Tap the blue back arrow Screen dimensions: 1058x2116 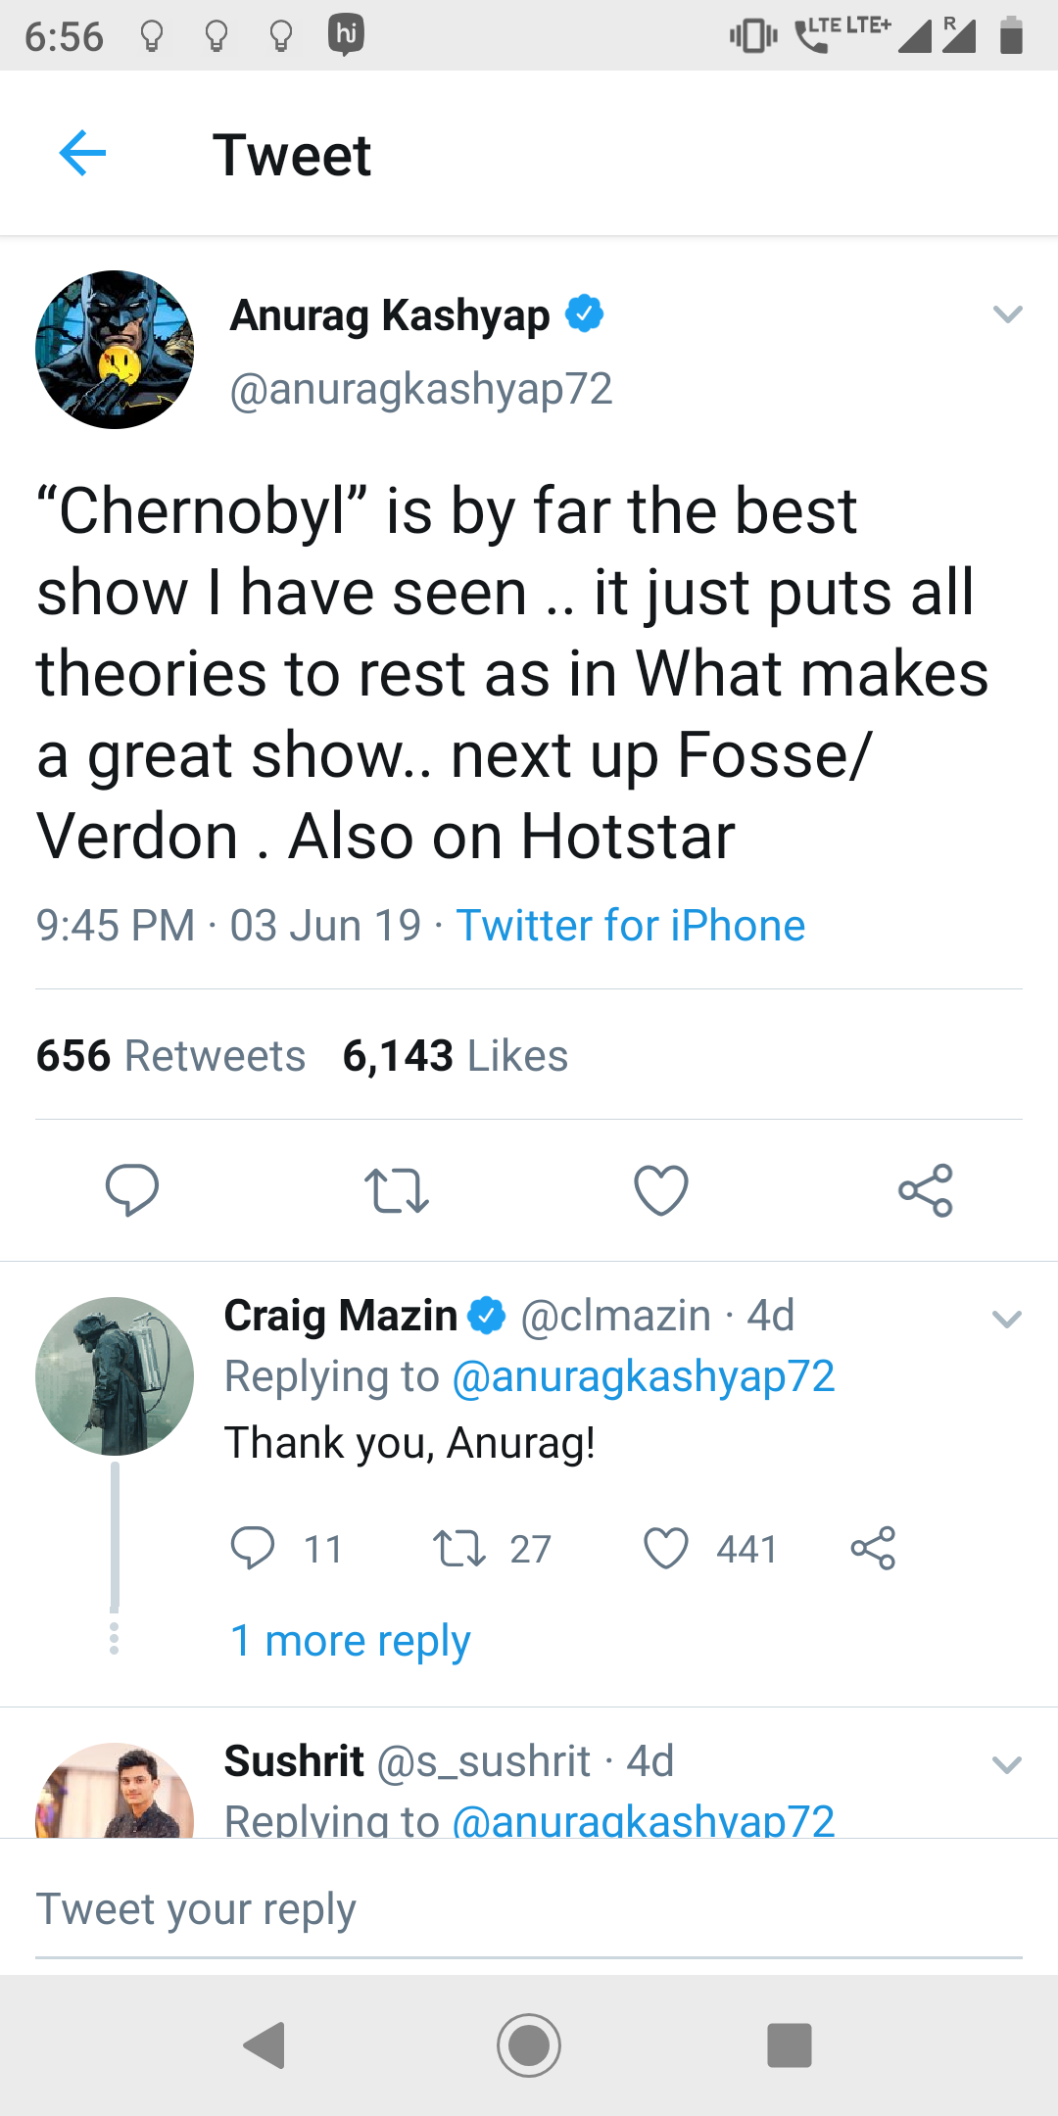(x=82, y=154)
